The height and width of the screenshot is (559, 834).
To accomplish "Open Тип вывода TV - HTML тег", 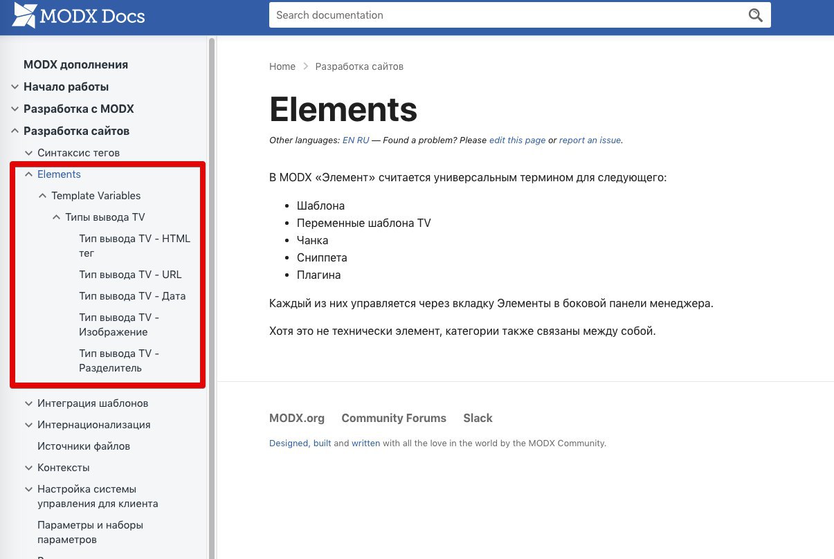I will coord(134,246).
